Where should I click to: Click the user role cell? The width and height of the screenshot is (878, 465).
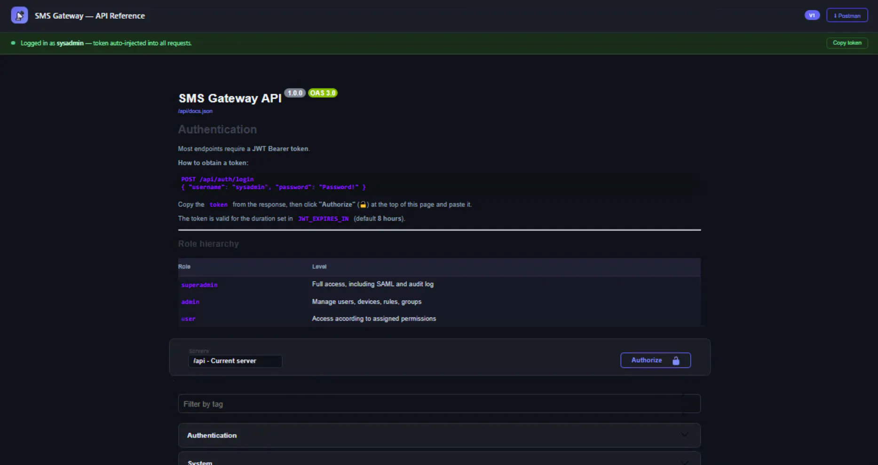pyautogui.click(x=188, y=319)
